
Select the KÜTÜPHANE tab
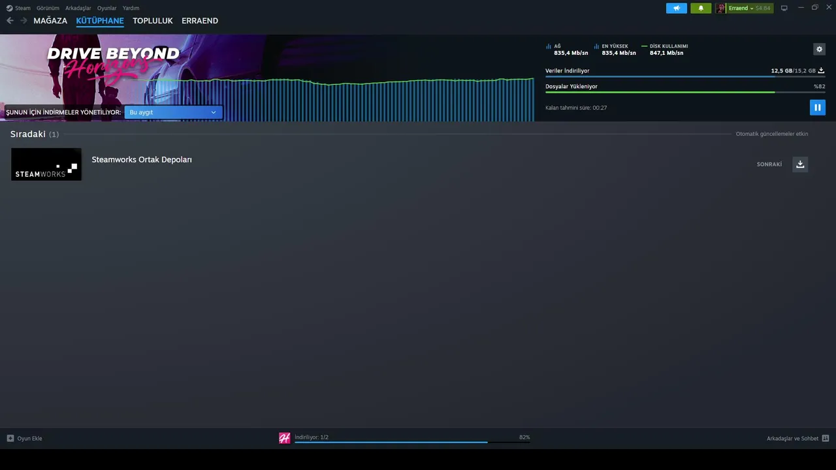pos(100,21)
